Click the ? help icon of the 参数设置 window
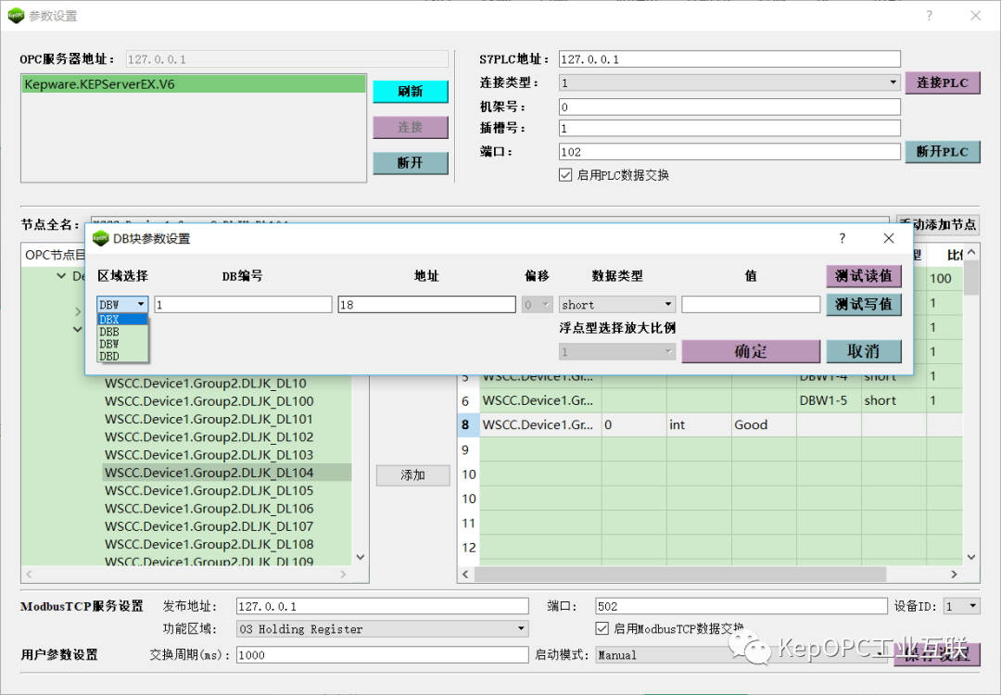The height and width of the screenshot is (695, 1001). 930,16
